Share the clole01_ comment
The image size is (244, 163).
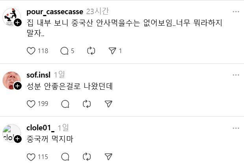109,157
